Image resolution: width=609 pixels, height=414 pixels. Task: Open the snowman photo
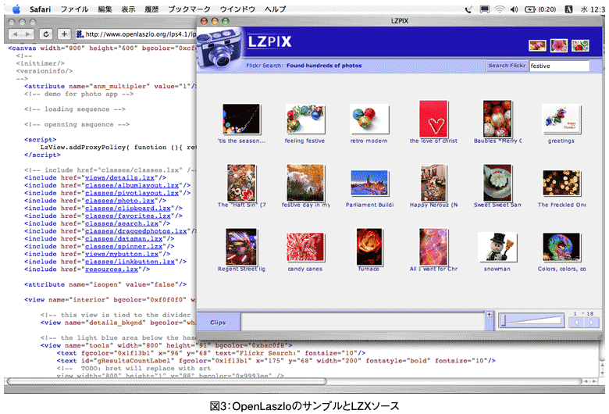pyautogui.click(x=497, y=247)
